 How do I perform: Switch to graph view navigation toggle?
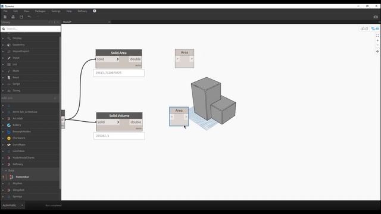click(375, 29)
